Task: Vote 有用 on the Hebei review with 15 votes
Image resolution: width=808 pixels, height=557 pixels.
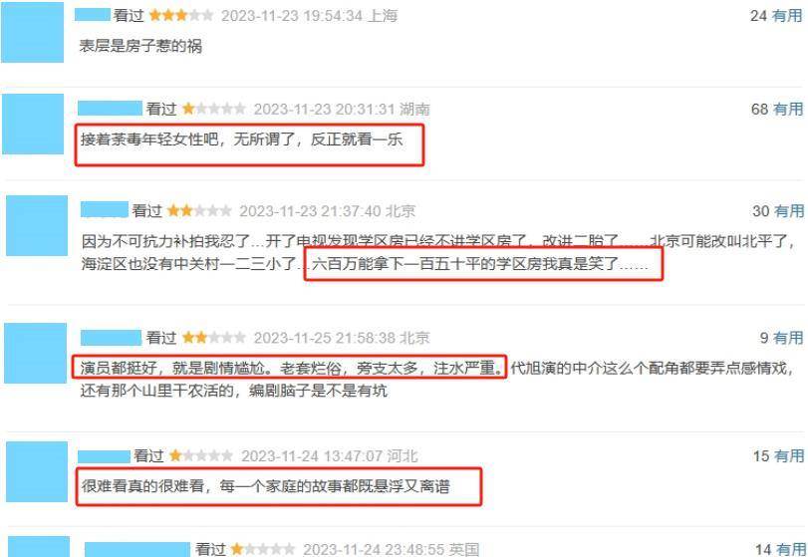Action: pyautogui.click(x=788, y=456)
